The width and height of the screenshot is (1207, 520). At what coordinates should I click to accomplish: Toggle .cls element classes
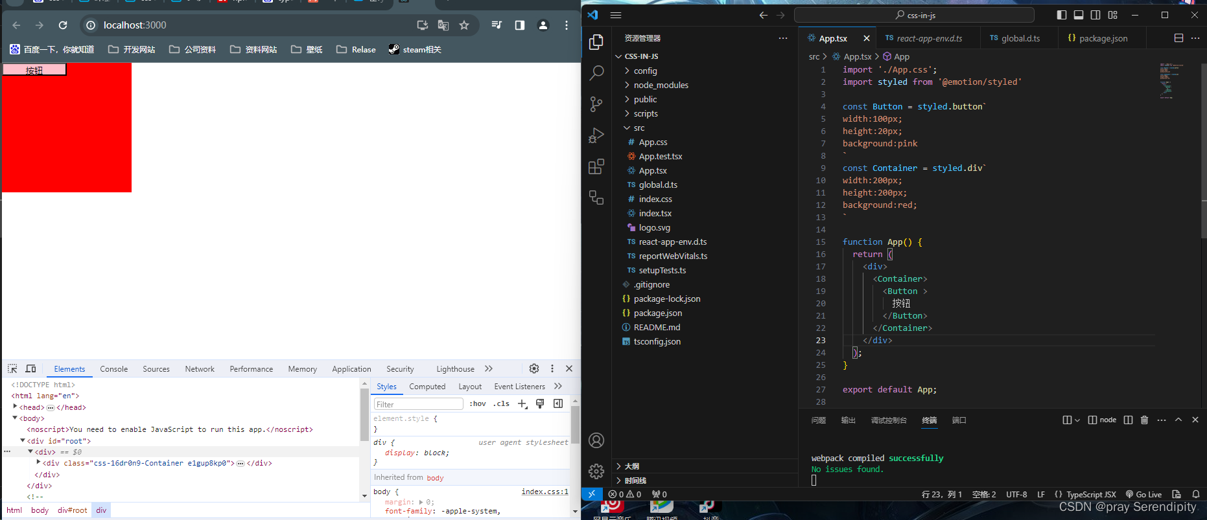[x=501, y=403]
